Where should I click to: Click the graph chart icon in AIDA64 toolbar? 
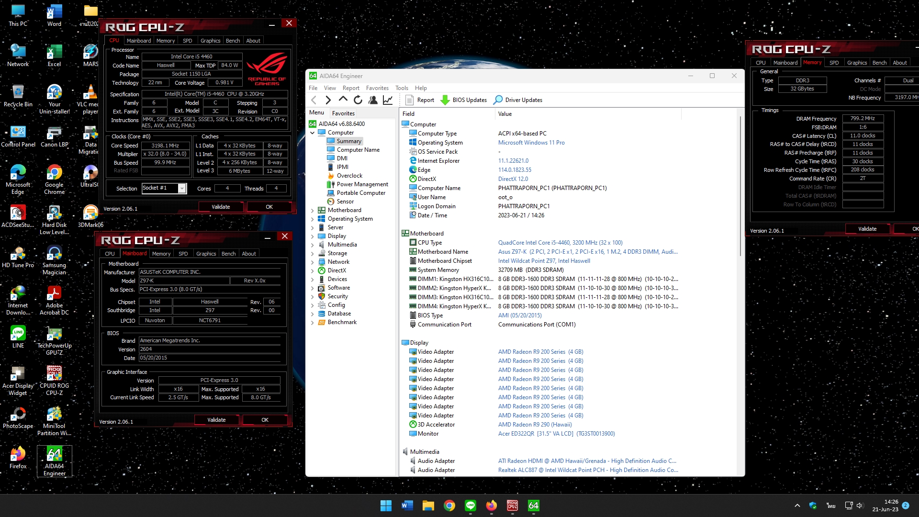[x=388, y=100]
